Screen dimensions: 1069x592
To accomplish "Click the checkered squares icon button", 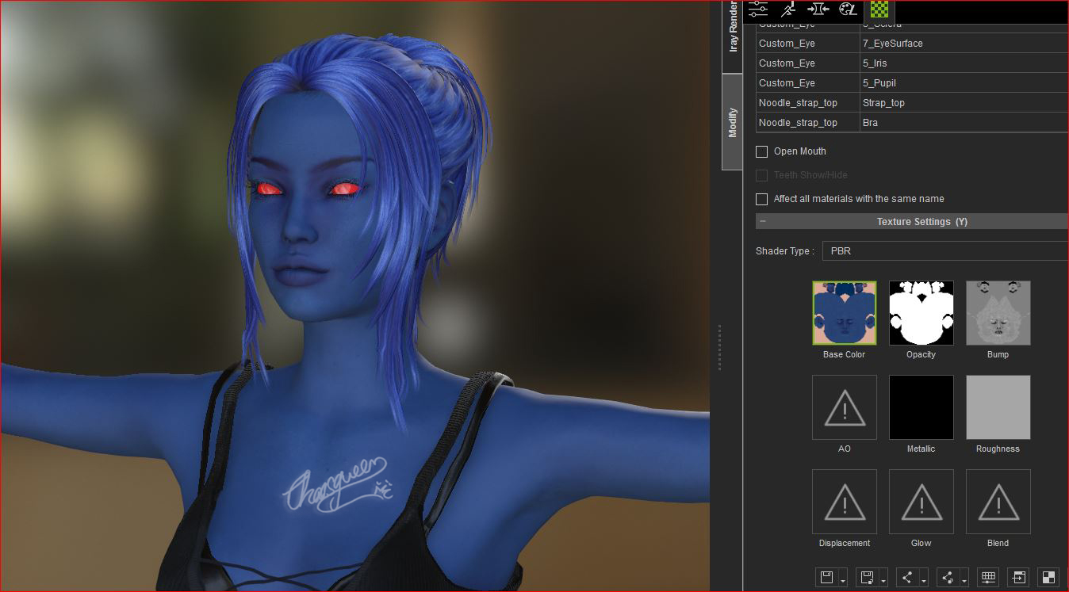I will point(1049,577).
